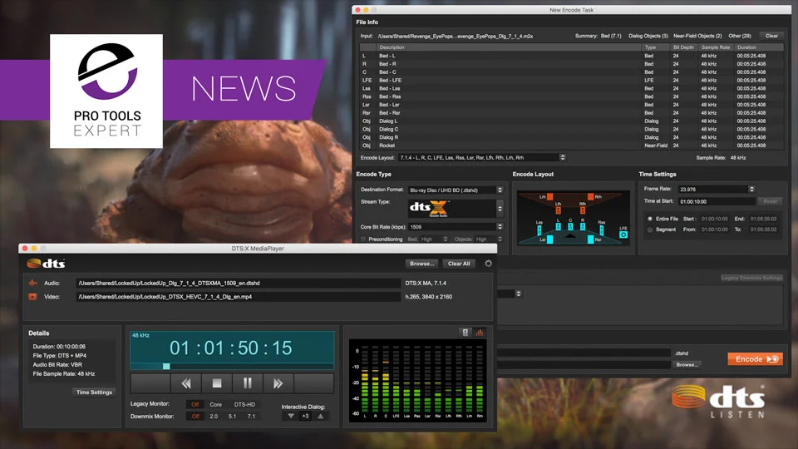
Task: Select the C center speaker in Encode Layout
Action: (570, 226)
